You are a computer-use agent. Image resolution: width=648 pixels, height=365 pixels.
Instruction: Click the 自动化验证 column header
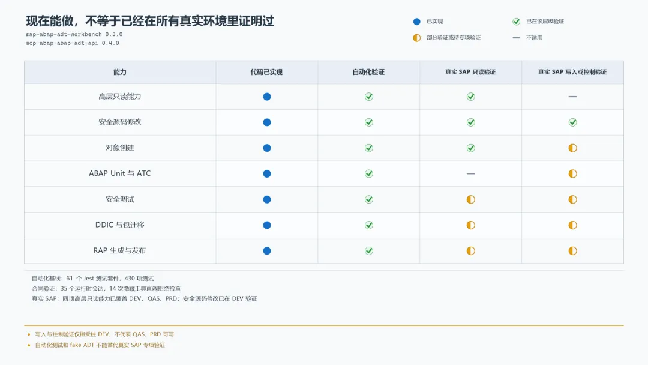pyautogui.click(x=368, y=72)
